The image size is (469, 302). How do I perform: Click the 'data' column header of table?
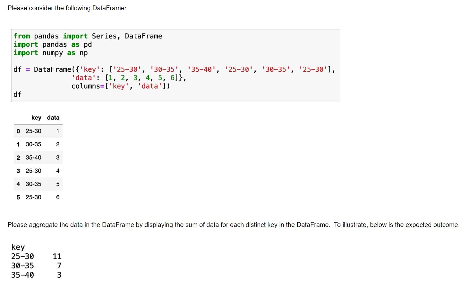pos(53,117)
